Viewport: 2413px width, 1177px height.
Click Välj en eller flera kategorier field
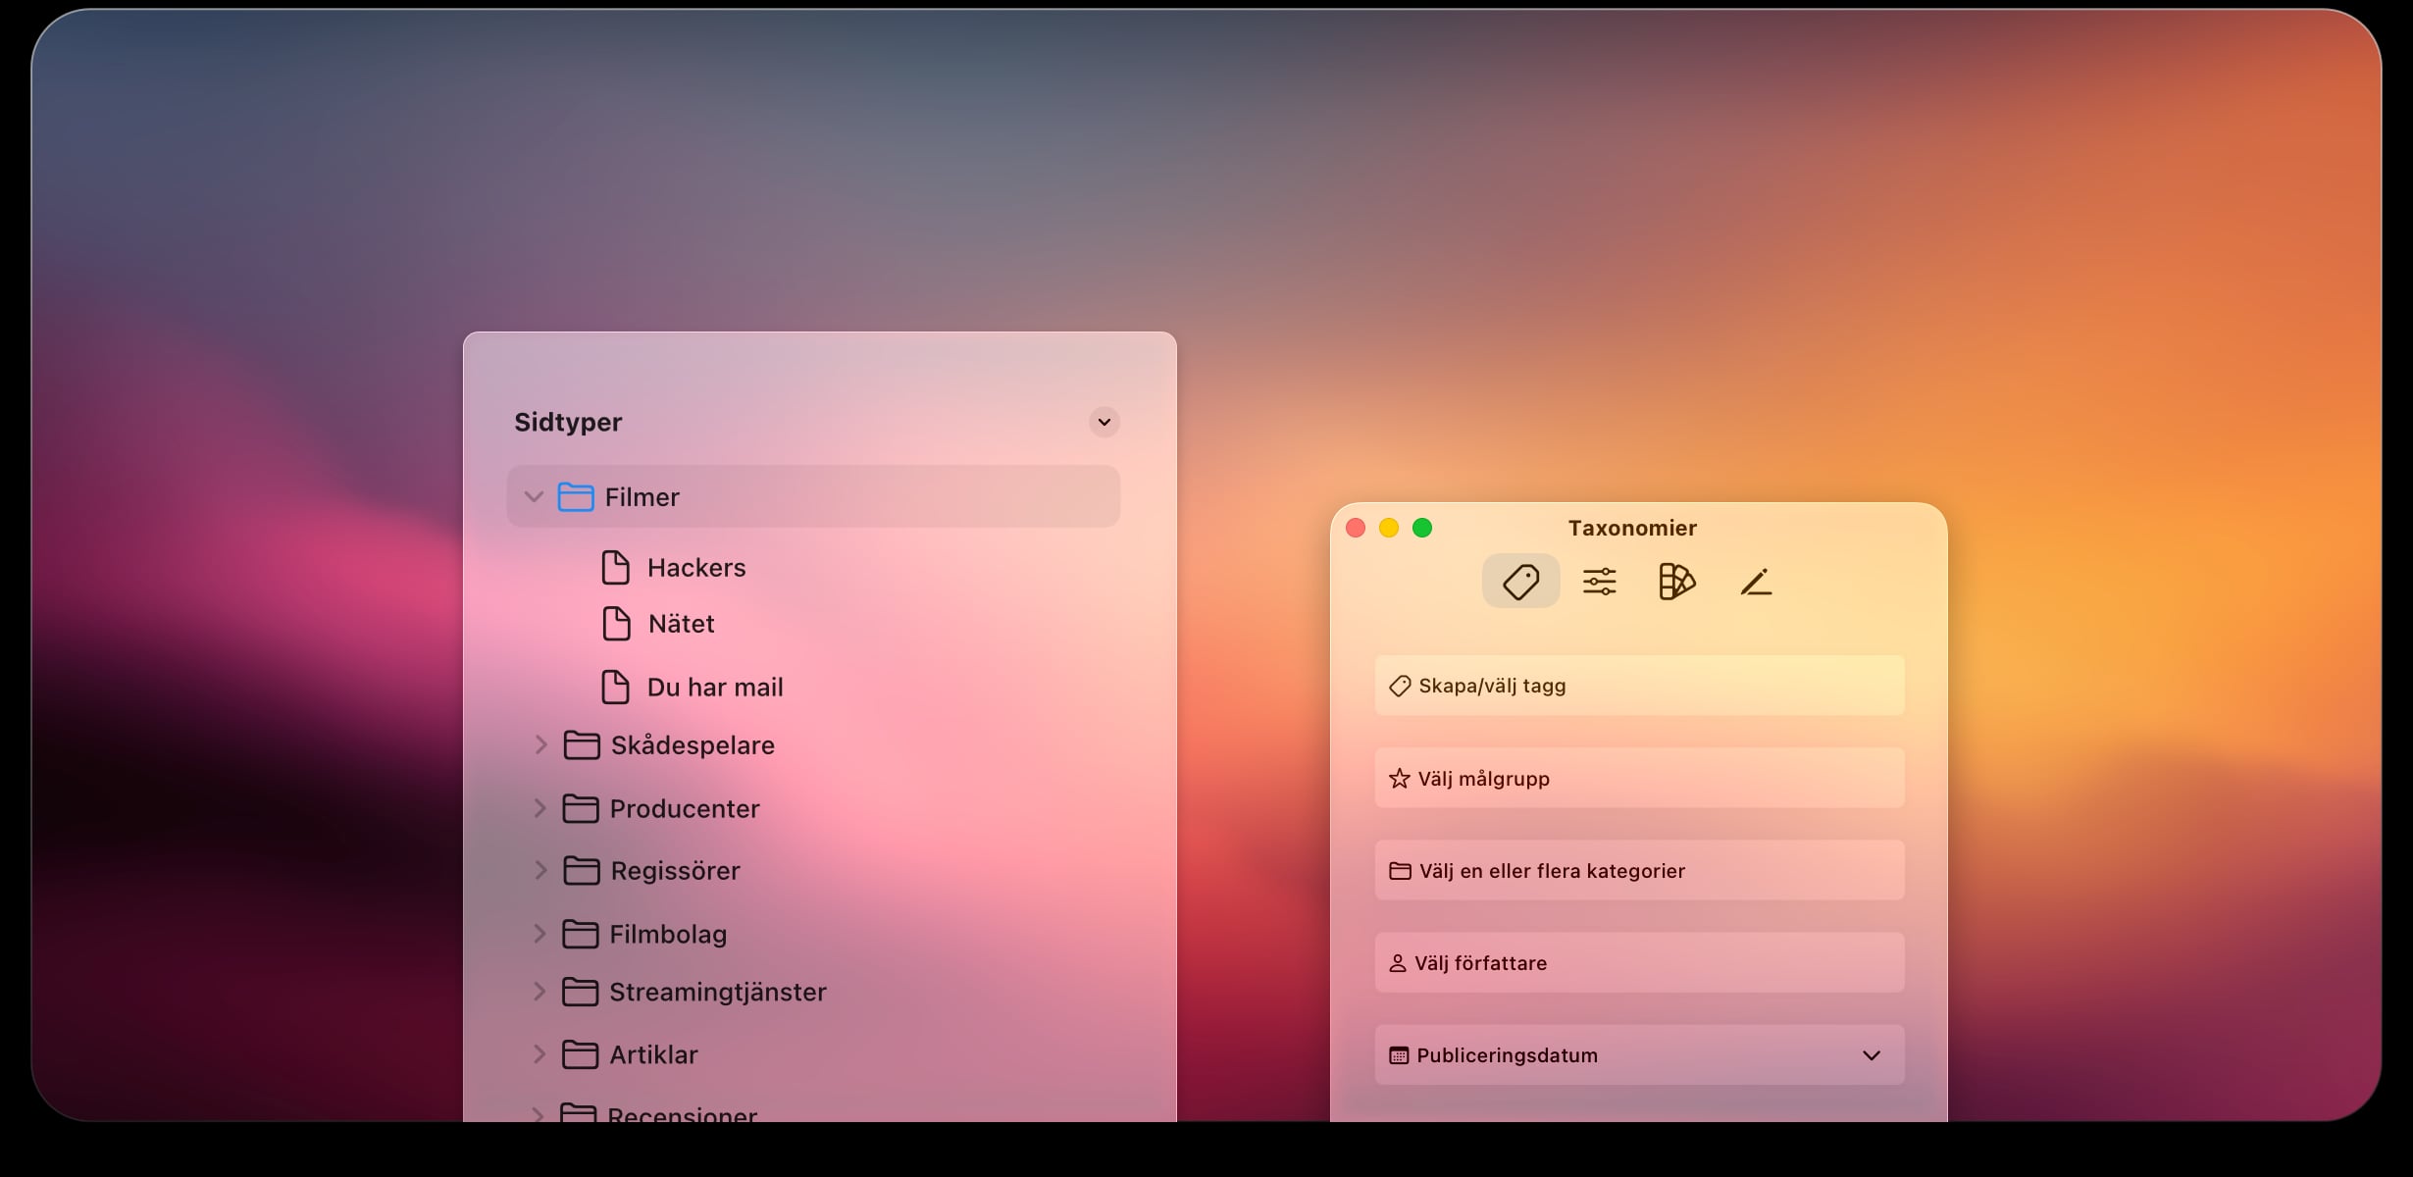[1639, 871]
